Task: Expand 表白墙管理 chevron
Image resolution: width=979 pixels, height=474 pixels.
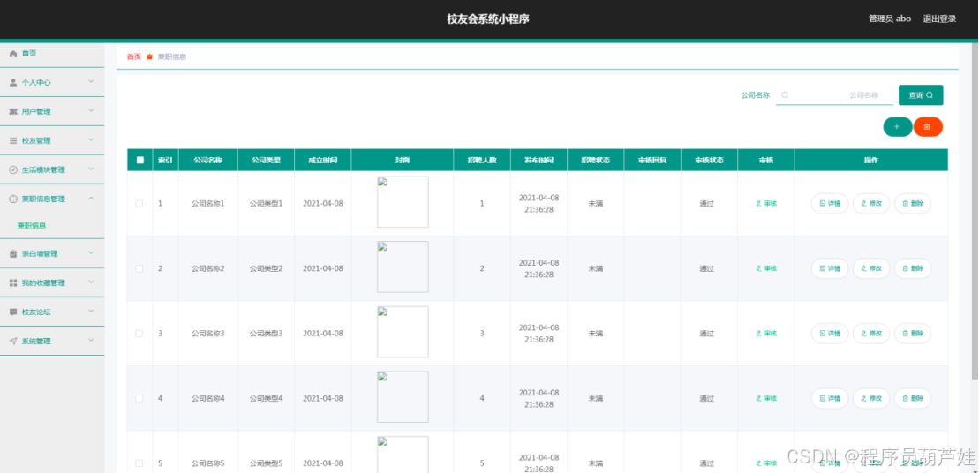Action: point(91,253)
